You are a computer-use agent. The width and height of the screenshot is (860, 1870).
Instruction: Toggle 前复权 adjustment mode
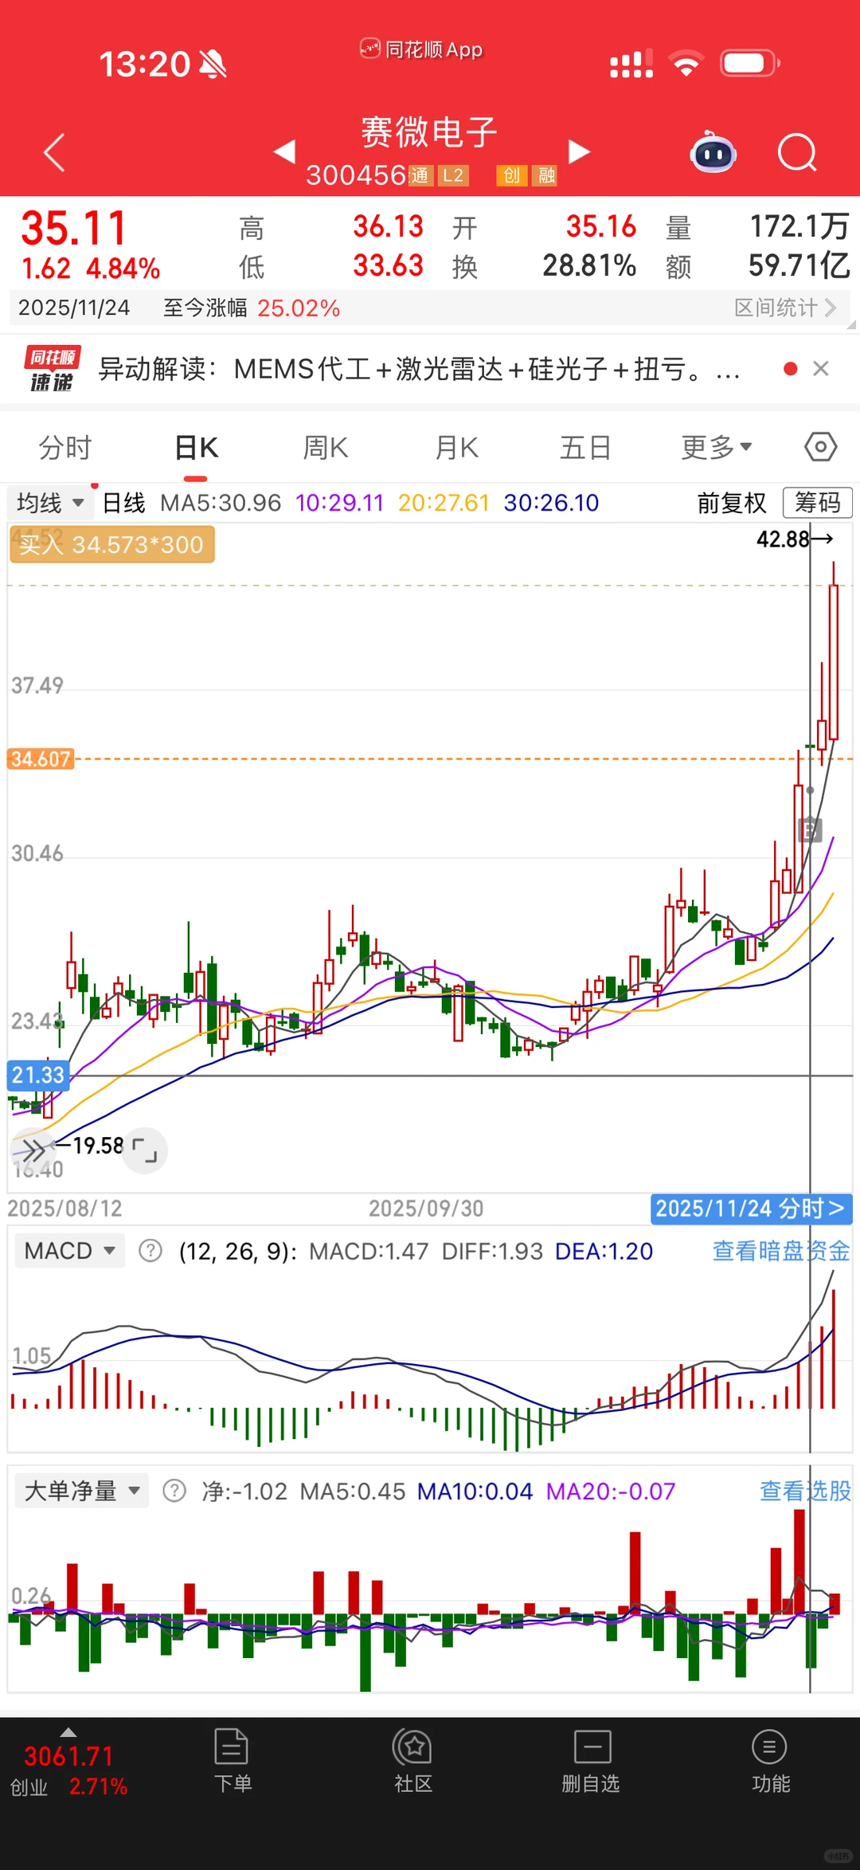click(732, 503)
